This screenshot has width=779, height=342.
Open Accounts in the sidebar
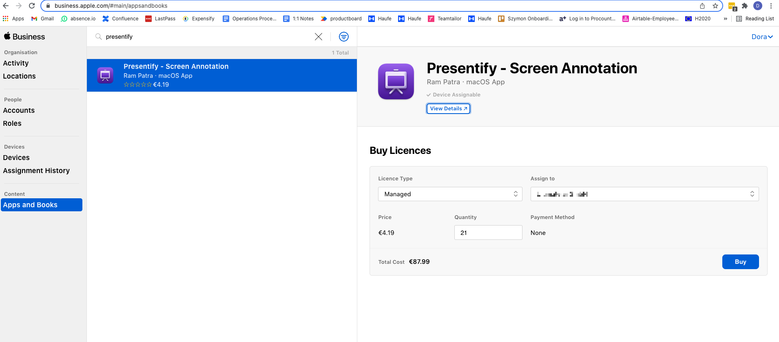[x=19, y=110]
